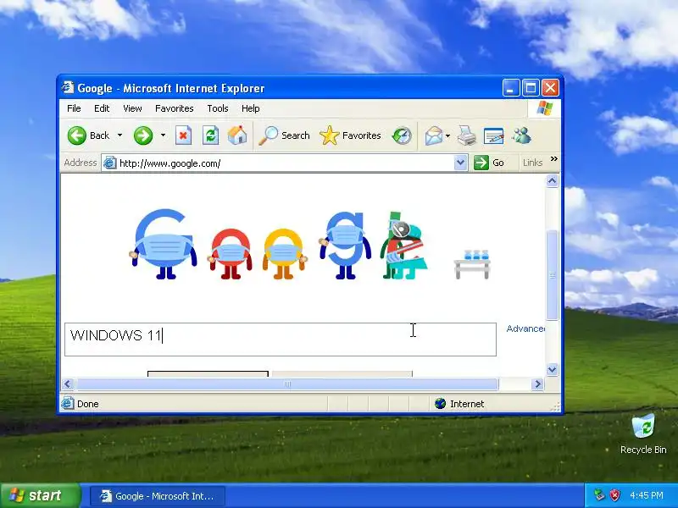
Task: Click the Links toolbar label
Action: 533,163
